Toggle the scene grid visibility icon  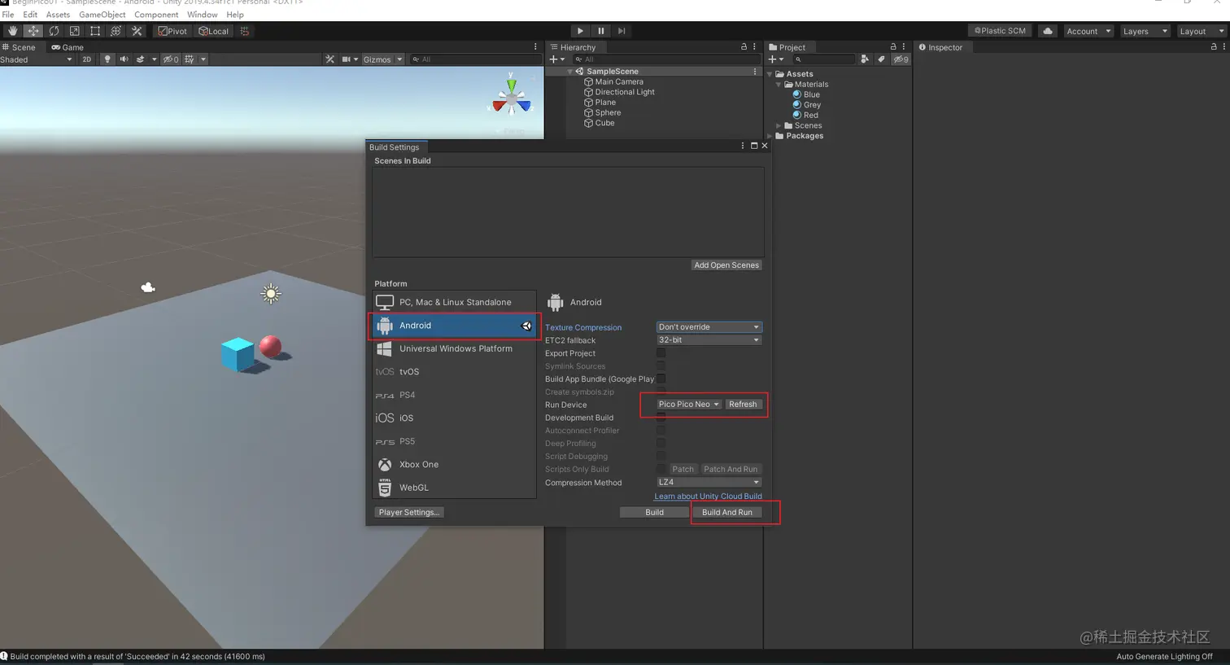pyautogui.click(x=190, y=59)
